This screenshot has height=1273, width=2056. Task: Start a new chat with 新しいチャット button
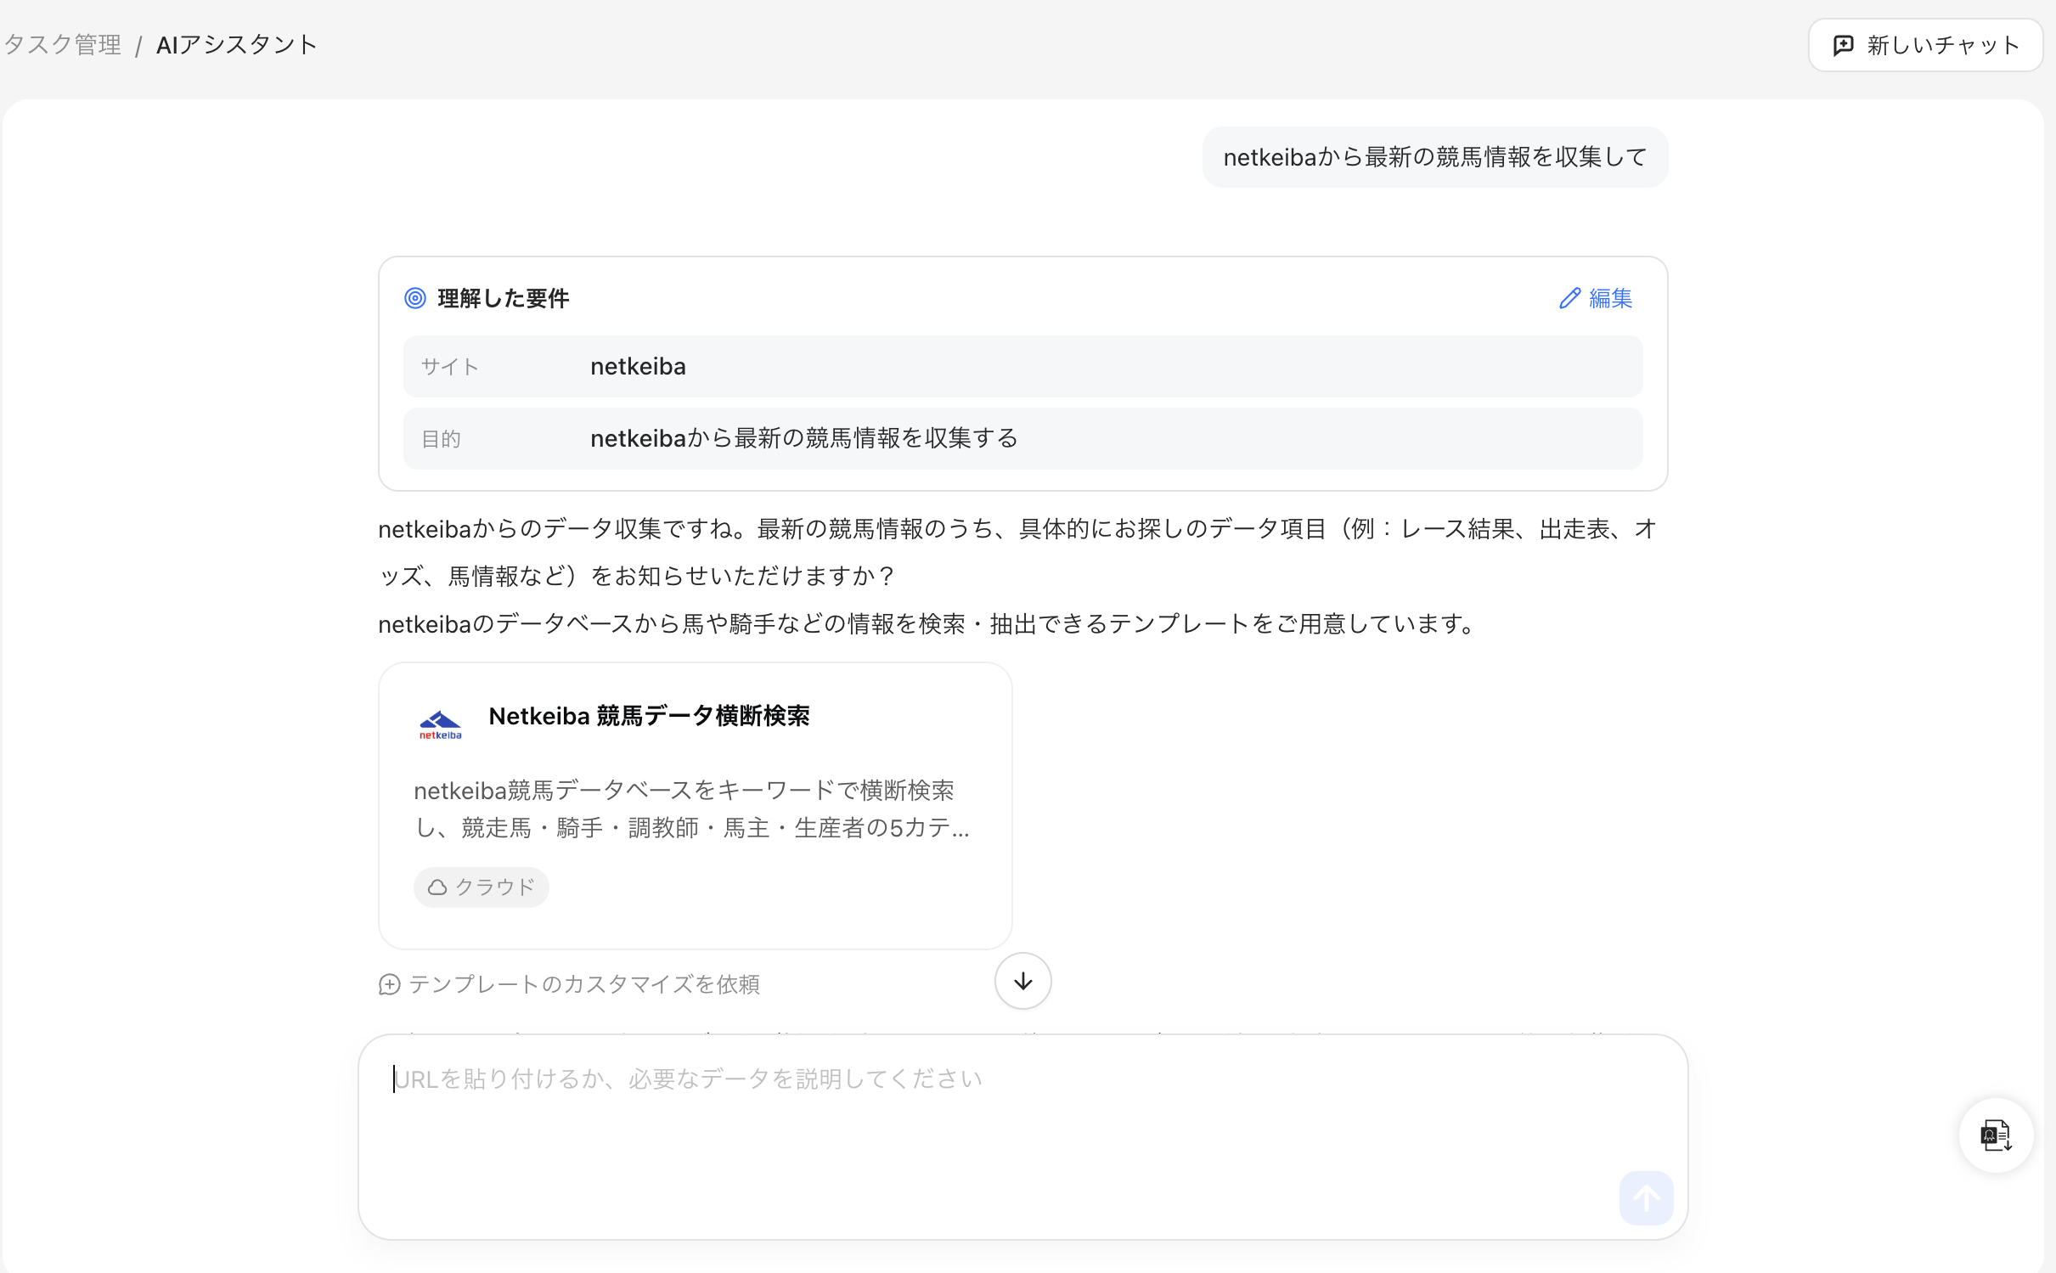tap(1924, 45)
